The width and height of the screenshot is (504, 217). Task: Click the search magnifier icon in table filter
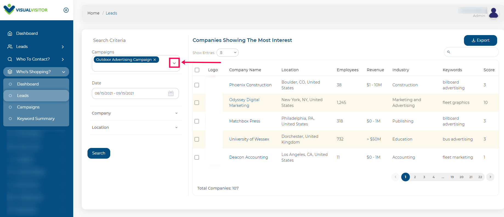[449, 52]
